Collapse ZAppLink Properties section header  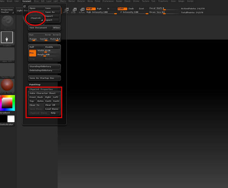coord(41,89)
